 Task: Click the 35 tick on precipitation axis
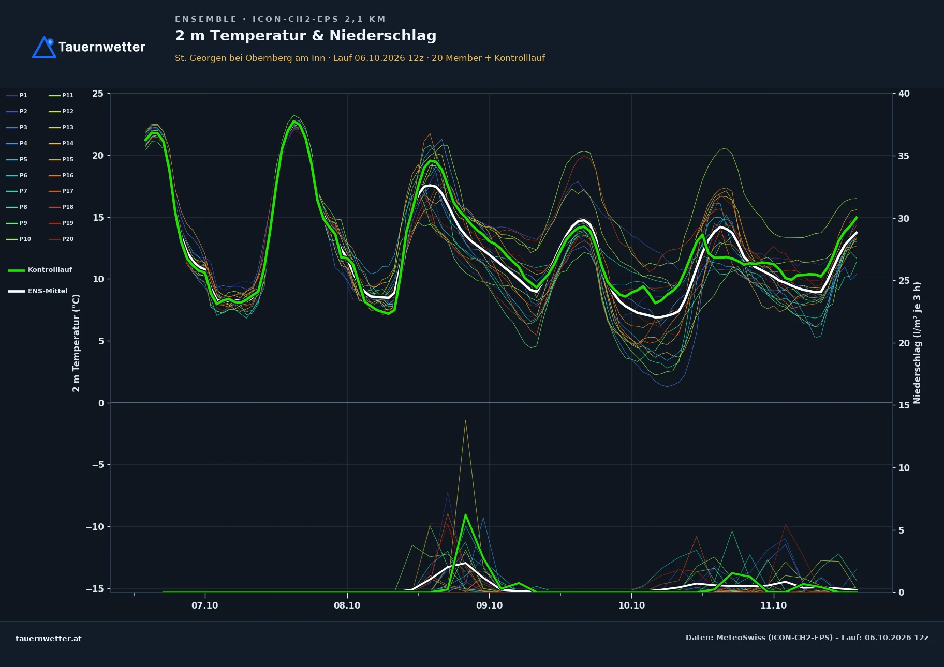click(904, 156)
